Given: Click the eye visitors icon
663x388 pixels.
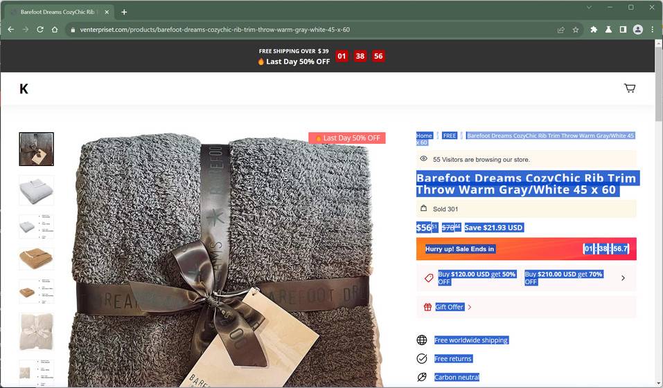Looking at the screenshot, I should (423, 159).
